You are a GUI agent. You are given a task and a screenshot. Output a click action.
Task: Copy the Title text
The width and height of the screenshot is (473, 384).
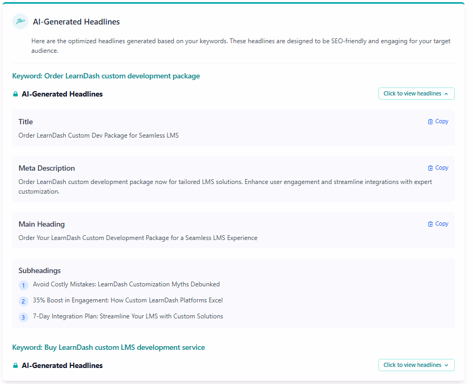click(438, 121)
